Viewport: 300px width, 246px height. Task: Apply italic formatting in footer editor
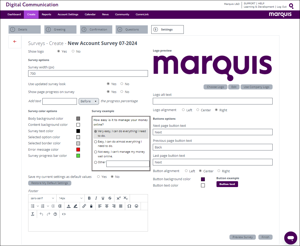click(x=96, y=198)
